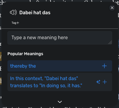The height and width of the screenshot is (108, 119).
Task: Click the blue highlighted word beside the textbox edge
Action: (118, 43)
